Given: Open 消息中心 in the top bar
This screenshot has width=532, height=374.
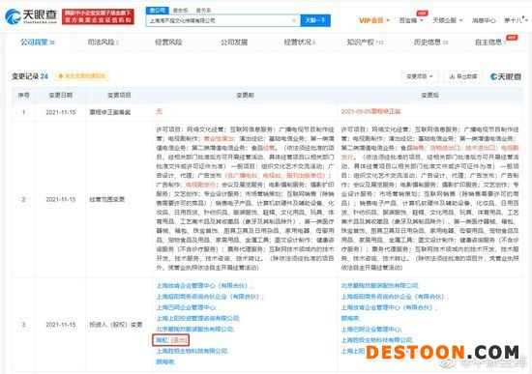Looking at the screenshot, I should pyautogui.click(x=484, y=20).
